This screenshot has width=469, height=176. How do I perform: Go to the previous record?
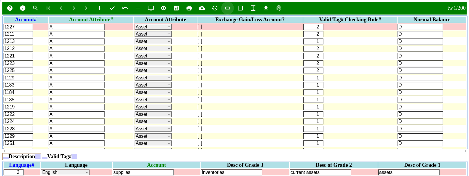click(x=61, y=8)
